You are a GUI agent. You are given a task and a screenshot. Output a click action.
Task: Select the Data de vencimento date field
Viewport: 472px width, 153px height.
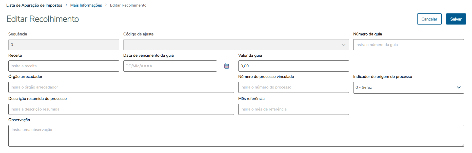point(170,66)
